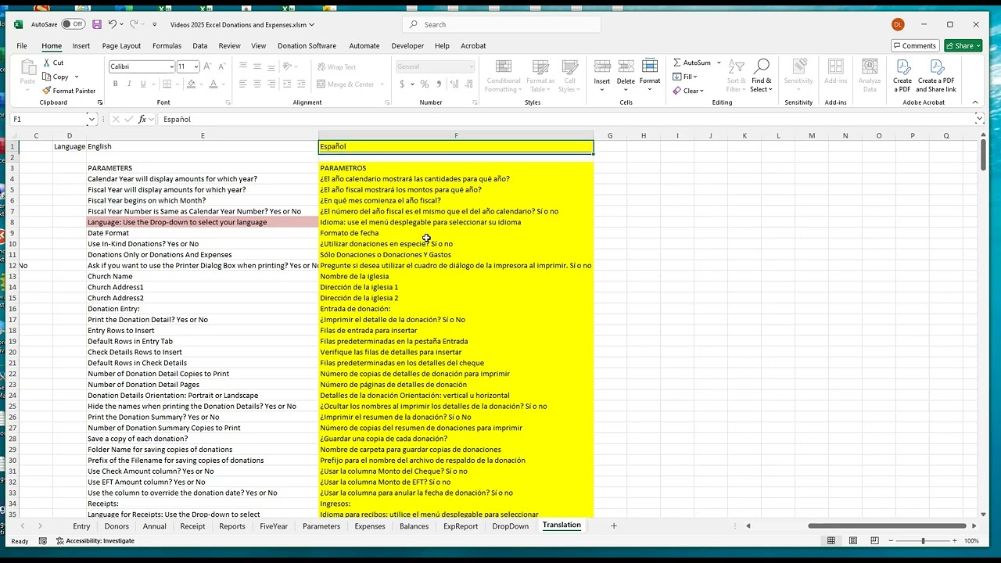This screenshot has height=563, width=1001.
Task: Click the Save icon in title bar
Action: (x=97, y=24)
